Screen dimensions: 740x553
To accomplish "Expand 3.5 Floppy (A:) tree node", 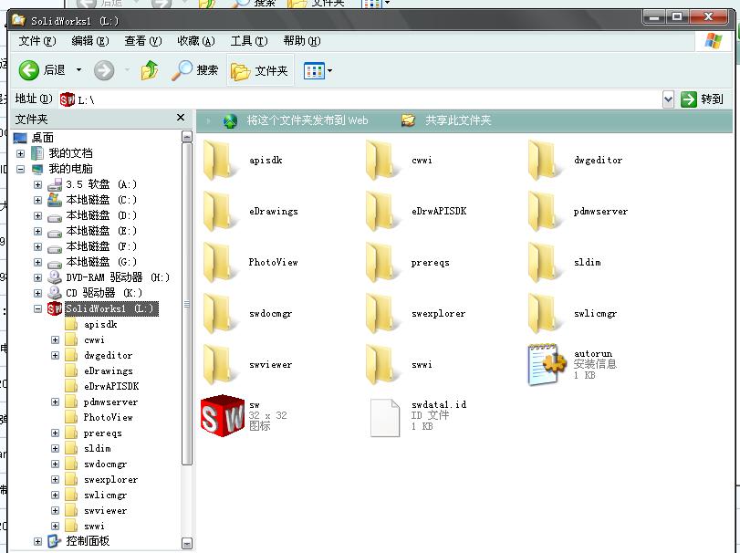I will pos(37,184).
